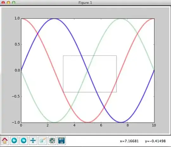Maximize the Figure 1 window
The image size is (171, 147).
(x=14, y=3)
